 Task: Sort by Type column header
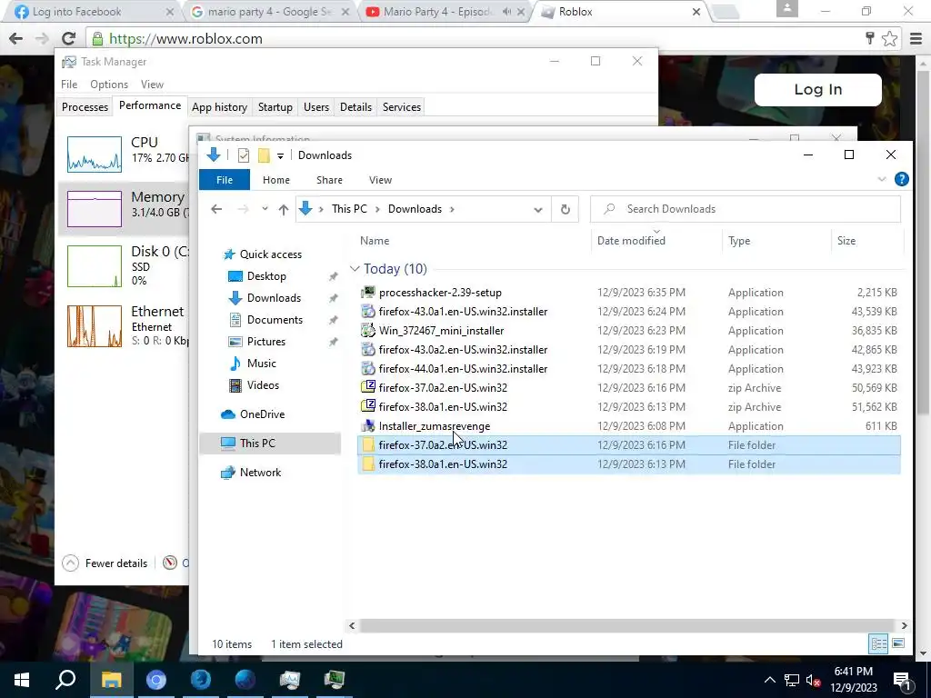pos(739,240)
